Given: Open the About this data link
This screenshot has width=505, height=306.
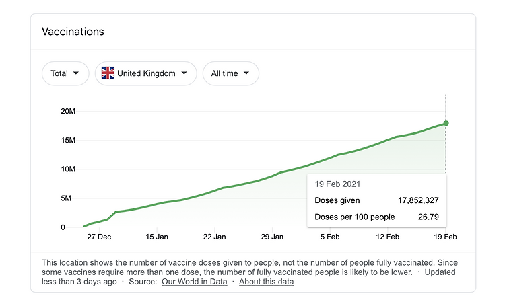Looking at the screenshot, I should 267,282.
